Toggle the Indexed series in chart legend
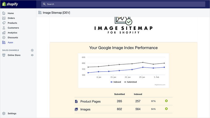 point(116,82)
